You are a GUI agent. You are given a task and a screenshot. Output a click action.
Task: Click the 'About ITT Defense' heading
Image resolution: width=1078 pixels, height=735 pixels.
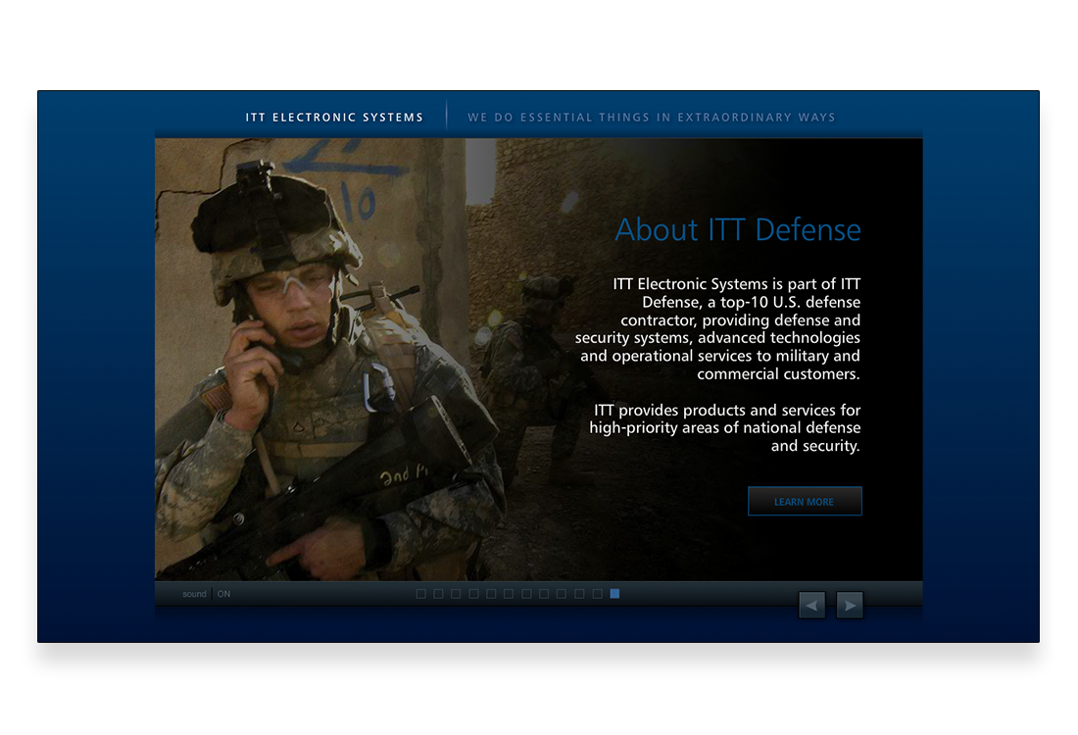[x=738, y=229]
